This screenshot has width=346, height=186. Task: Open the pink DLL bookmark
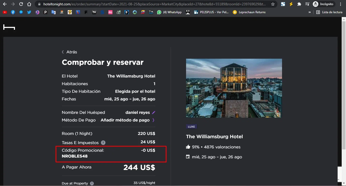(110, 12)
